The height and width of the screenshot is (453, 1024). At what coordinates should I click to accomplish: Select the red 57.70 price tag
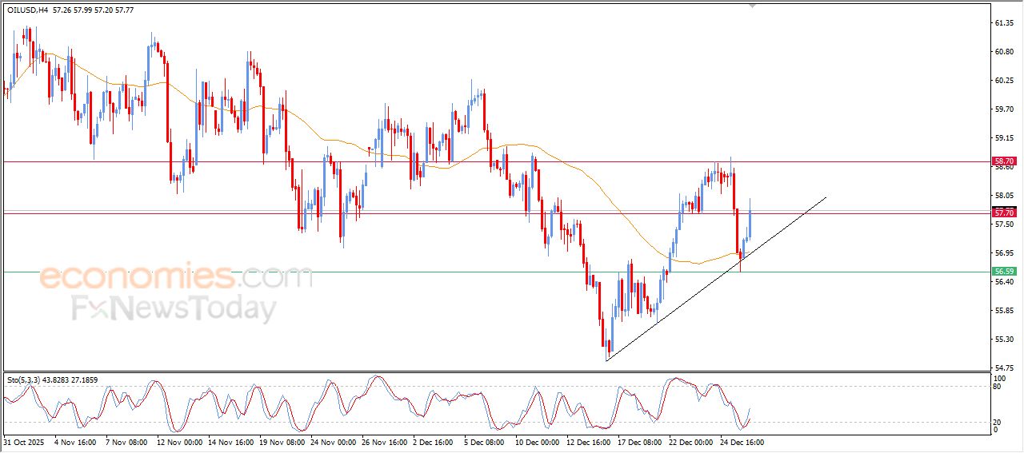[x=1003, y=213]
